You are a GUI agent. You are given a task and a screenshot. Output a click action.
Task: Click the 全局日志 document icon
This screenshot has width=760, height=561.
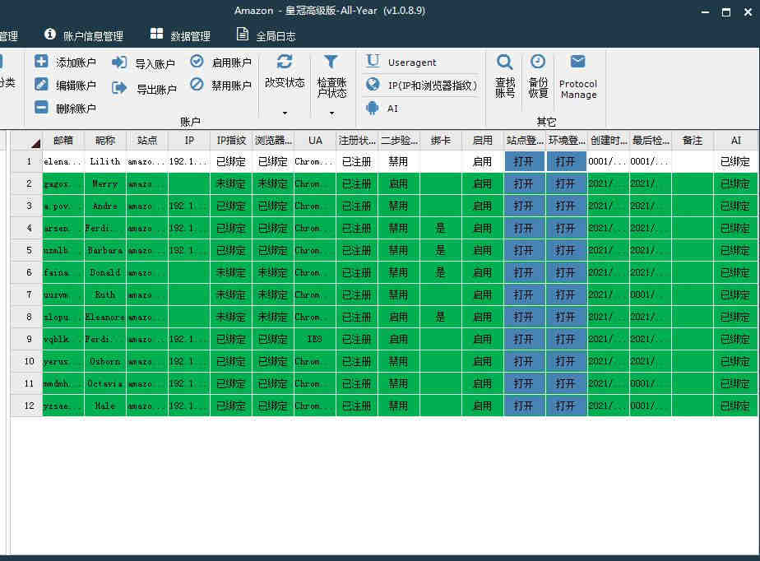coord(243,34)
